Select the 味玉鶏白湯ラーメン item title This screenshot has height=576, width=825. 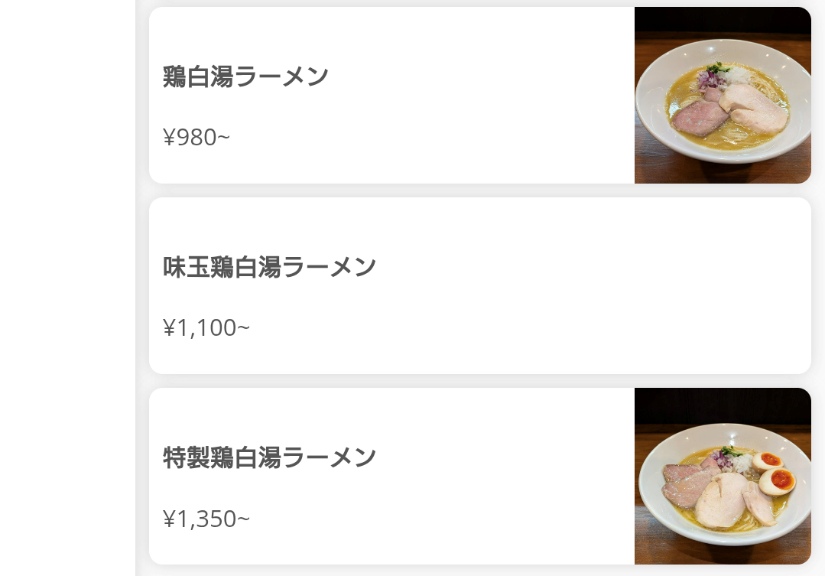(x=269, y=267)
